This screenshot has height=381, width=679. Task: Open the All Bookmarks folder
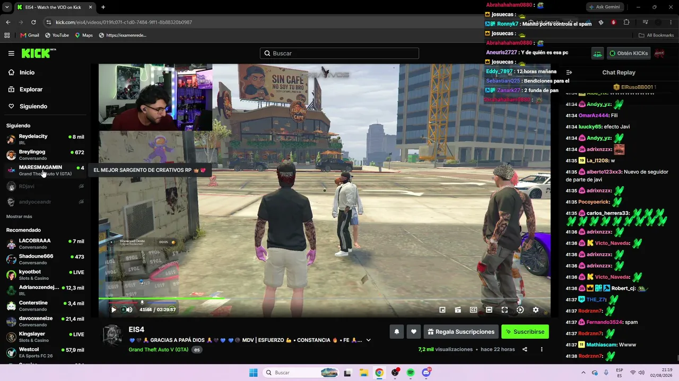click(x=656, y=35)
